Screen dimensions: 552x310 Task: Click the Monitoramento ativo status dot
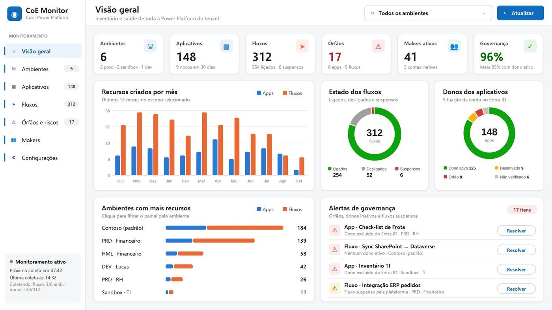tap(11, 262)
